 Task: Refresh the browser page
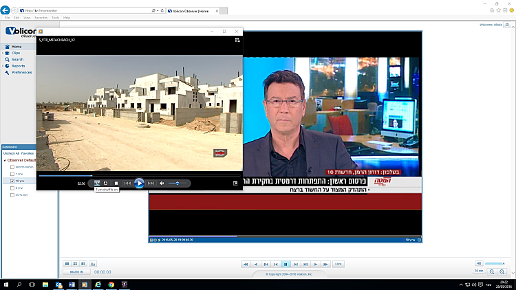162,10
